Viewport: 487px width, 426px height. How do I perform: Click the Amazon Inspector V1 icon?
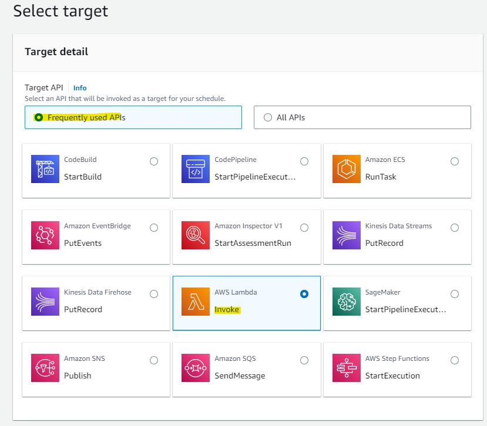click(x=196, y=235)
